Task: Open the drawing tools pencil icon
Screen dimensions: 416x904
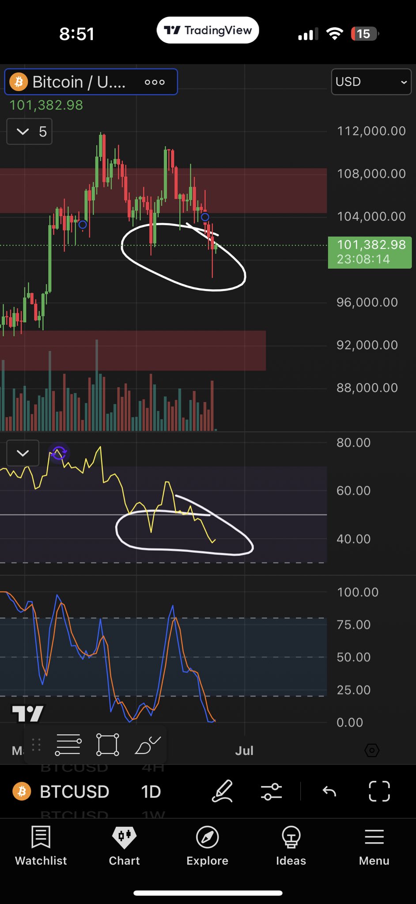Action: pyautogui.click(x=222, y=791)
